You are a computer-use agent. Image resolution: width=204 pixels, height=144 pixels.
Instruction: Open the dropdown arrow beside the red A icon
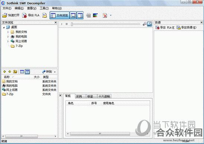111,15
